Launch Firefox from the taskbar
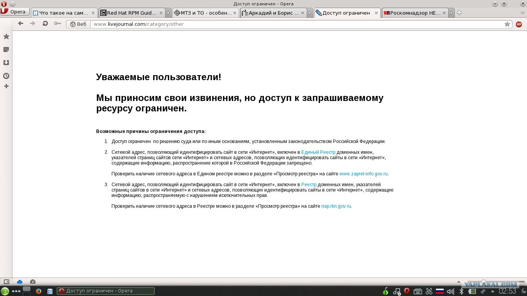The image size is (527, 296). (39, 291)
